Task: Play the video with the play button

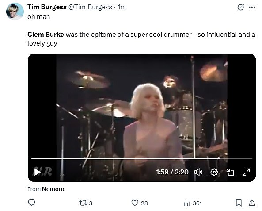Action: tap(37, 172)
